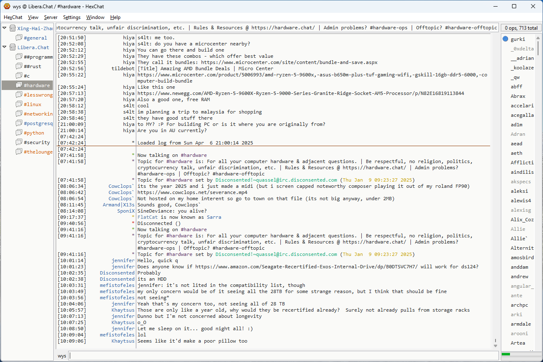Collapse the Libera.Chat server tree
Viewport: 543px width, 362px height.
5,47
